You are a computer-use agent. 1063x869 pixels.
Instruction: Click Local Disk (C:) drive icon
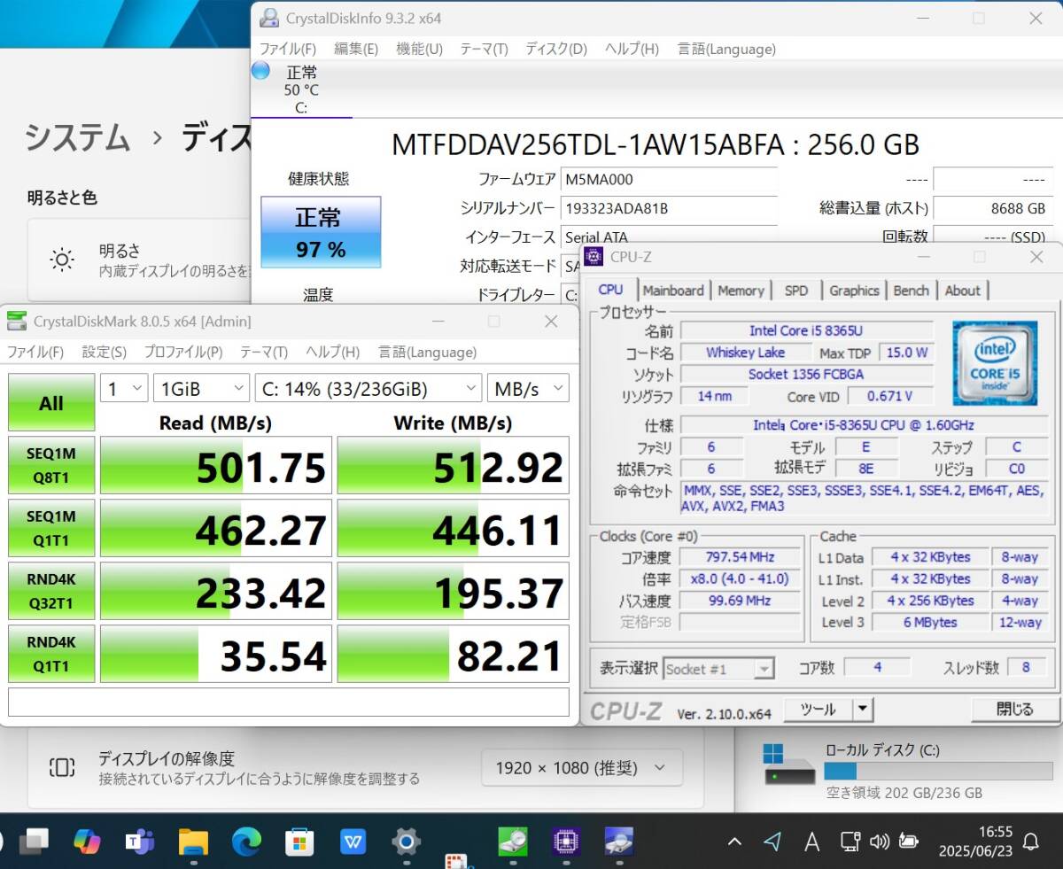coord(788,765)
